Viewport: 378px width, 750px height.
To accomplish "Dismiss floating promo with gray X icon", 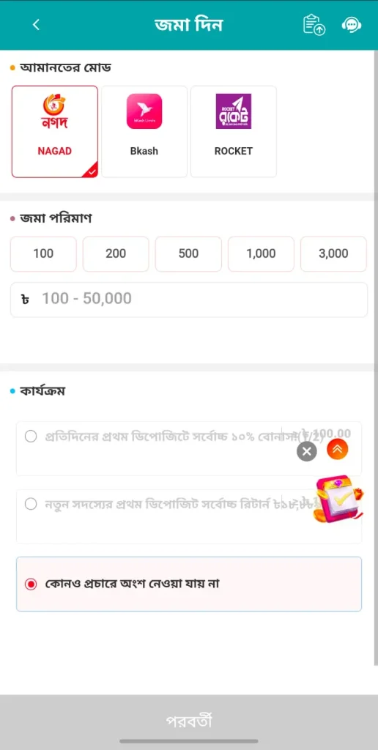I will tap(307, 451).
